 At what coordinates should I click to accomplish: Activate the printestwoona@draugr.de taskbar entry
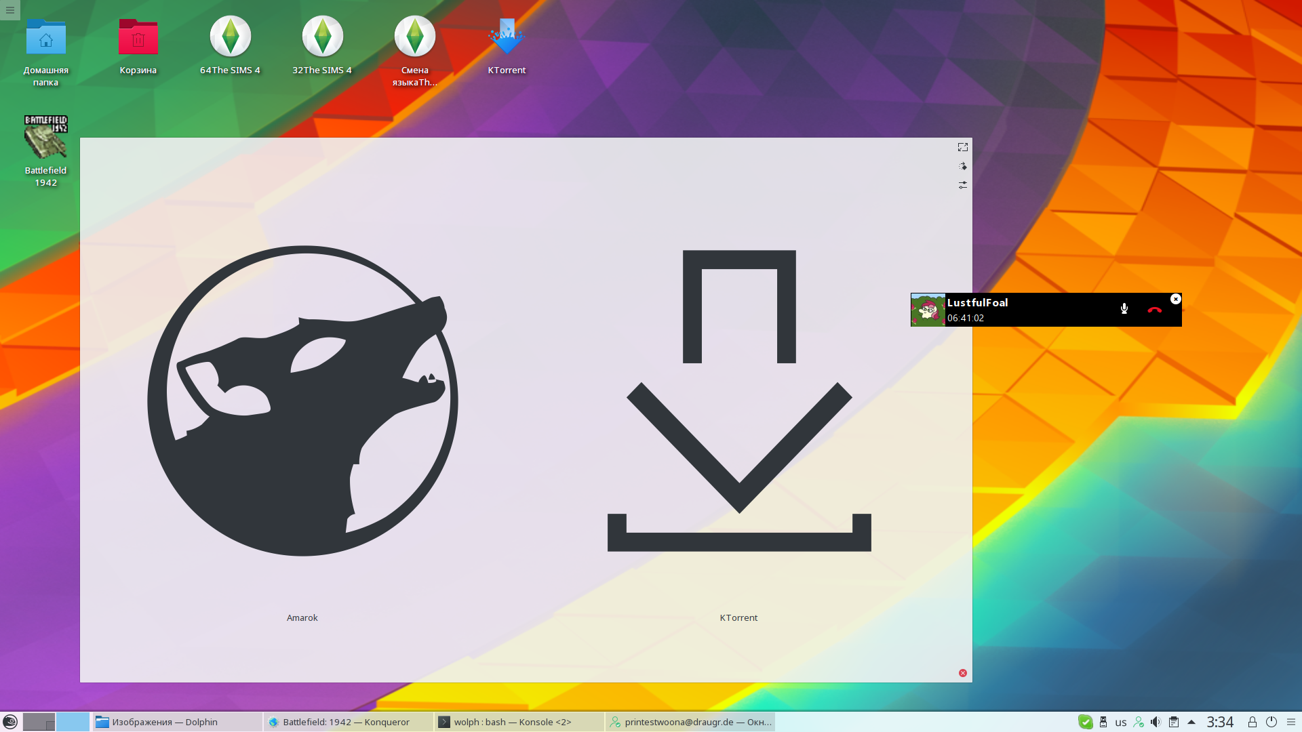[690, 722]
